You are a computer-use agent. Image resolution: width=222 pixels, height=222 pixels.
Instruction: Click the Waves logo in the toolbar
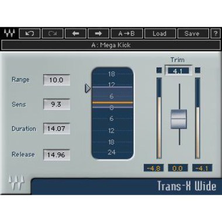coord(9,33)
